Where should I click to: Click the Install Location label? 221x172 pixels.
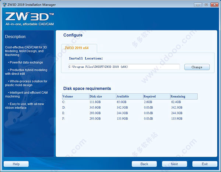tap(86, 58)
